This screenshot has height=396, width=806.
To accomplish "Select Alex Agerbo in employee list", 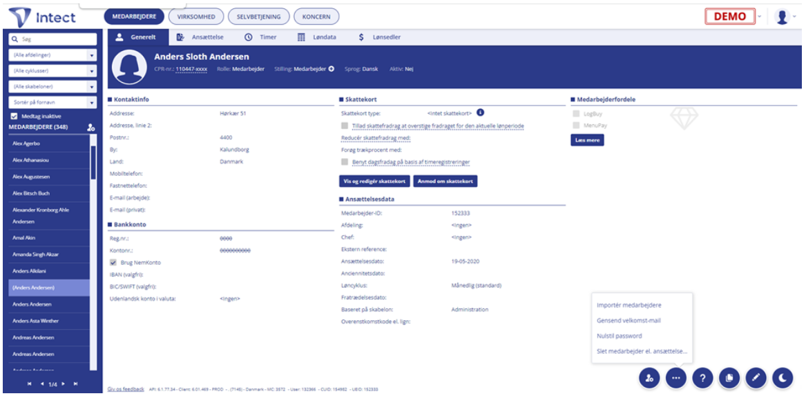I will 49,143.
